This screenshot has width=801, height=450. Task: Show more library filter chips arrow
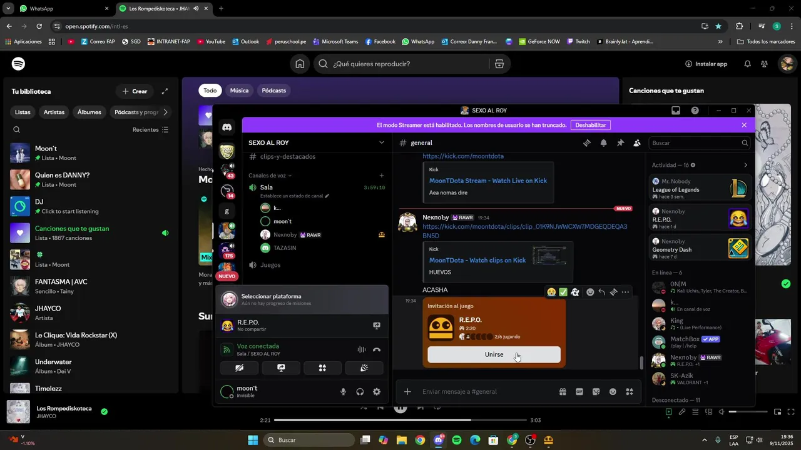(x=165, y=112)
